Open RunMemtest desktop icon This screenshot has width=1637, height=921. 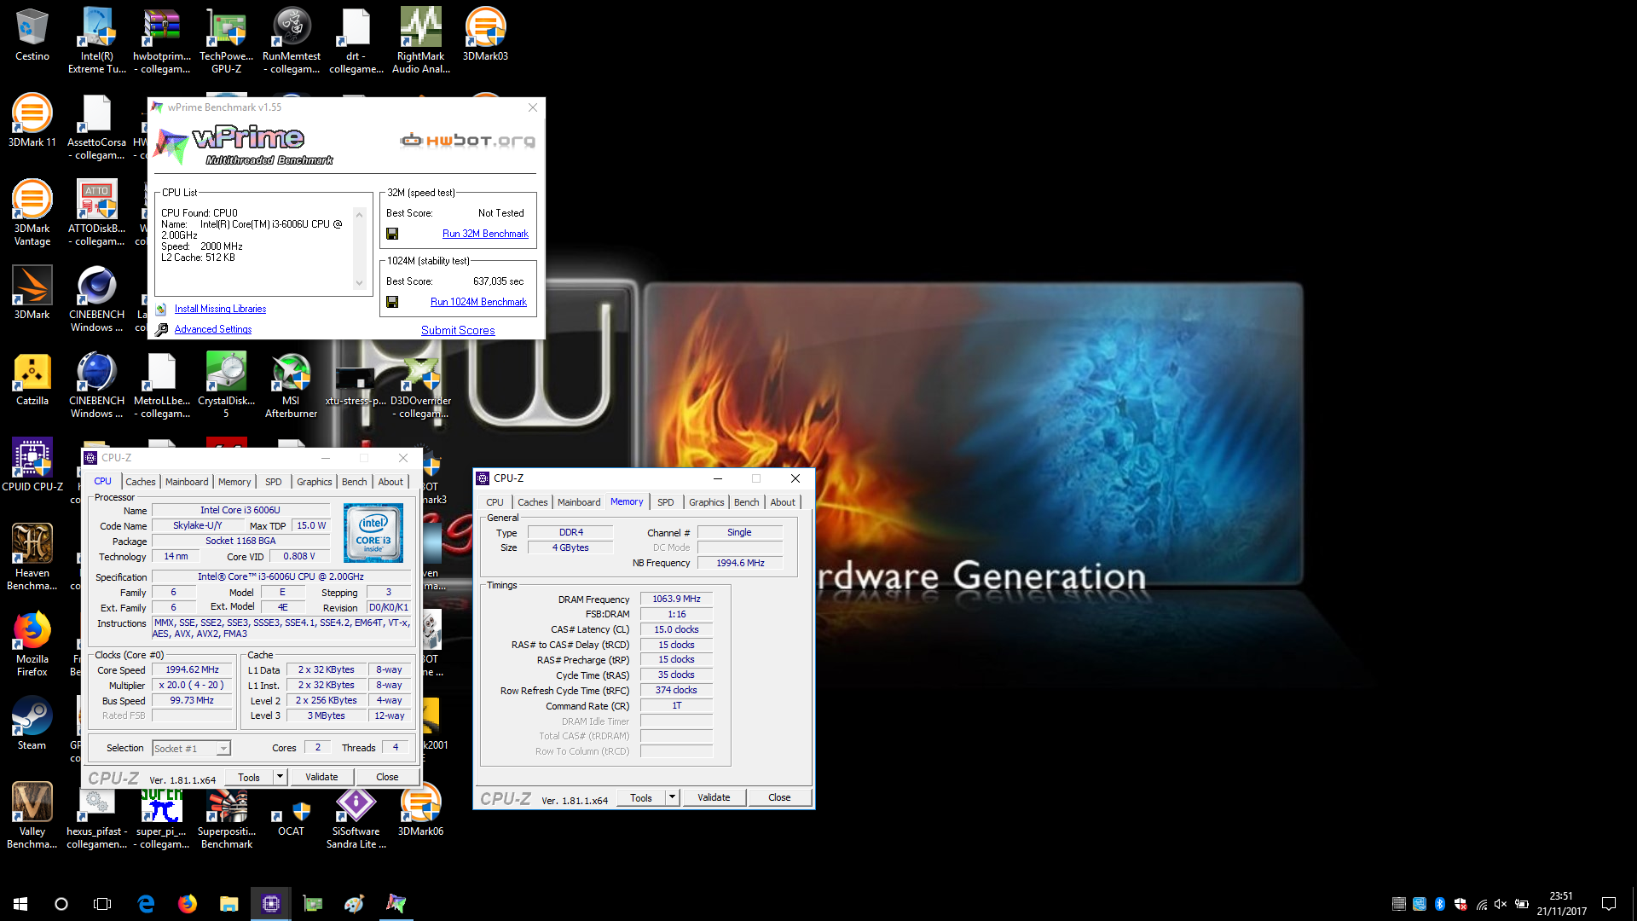(x=291, y=40)
